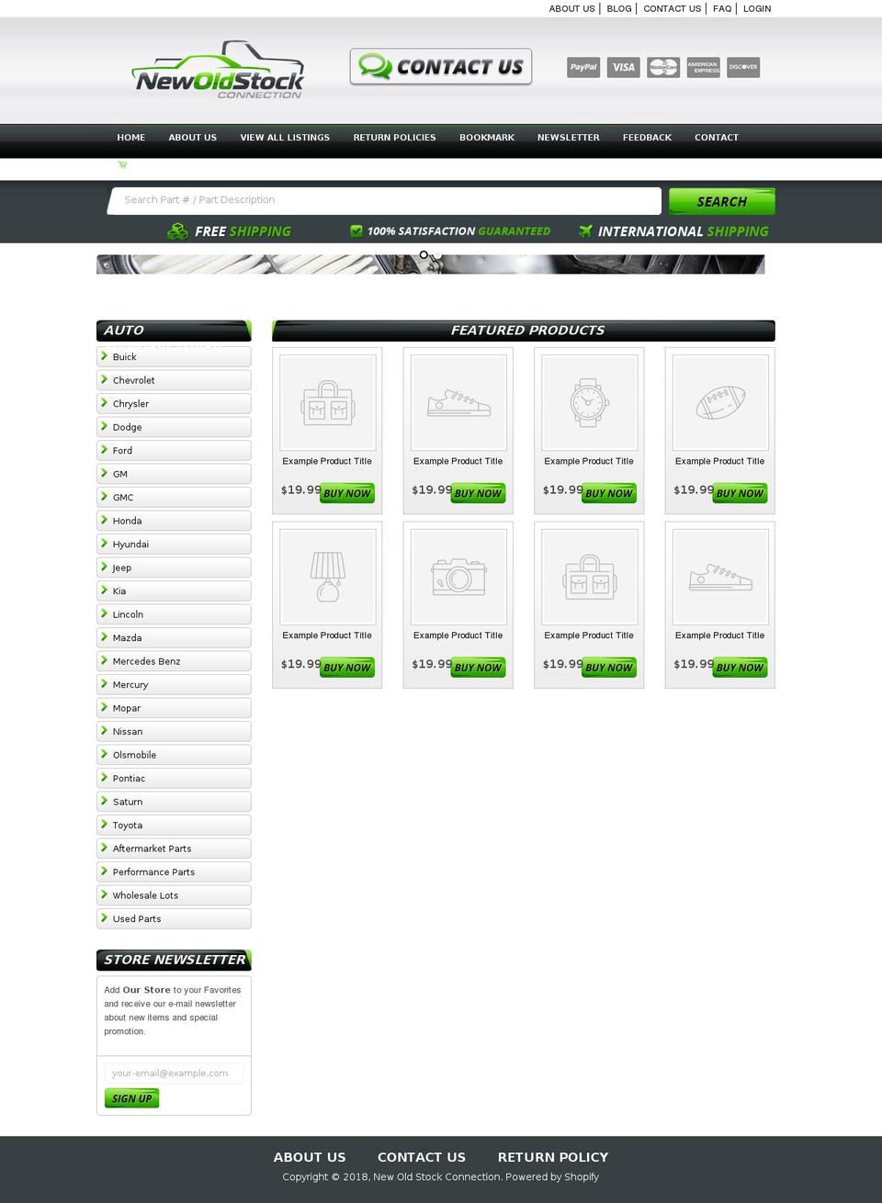
Task: Click the international shipping airplane icon
Action: point(585,231)
